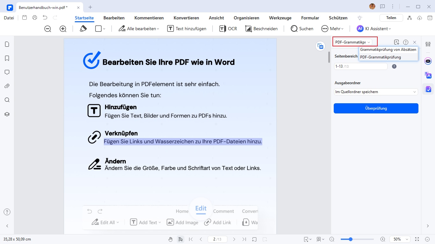
Task: Click the help question mark in left sidebar
Action: tap(7, 212)
